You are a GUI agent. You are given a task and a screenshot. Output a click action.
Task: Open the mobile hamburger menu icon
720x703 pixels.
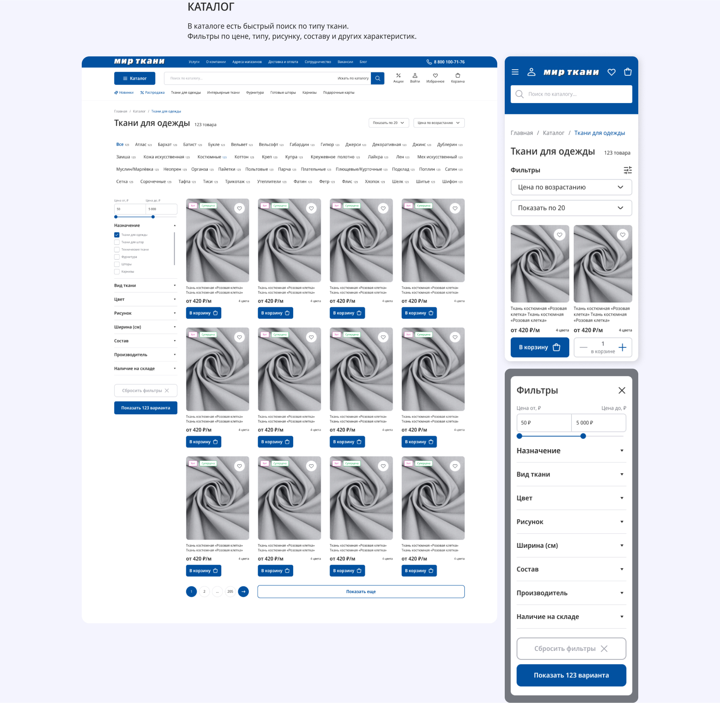pyautogui.click(x=515, y=72)
